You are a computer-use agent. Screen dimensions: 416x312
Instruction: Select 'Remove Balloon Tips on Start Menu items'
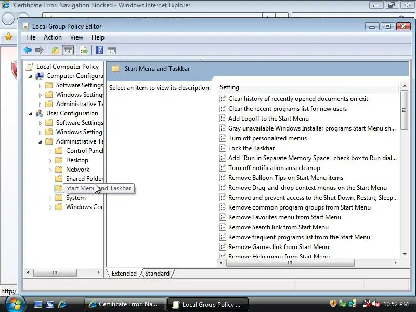coord(285,178)
